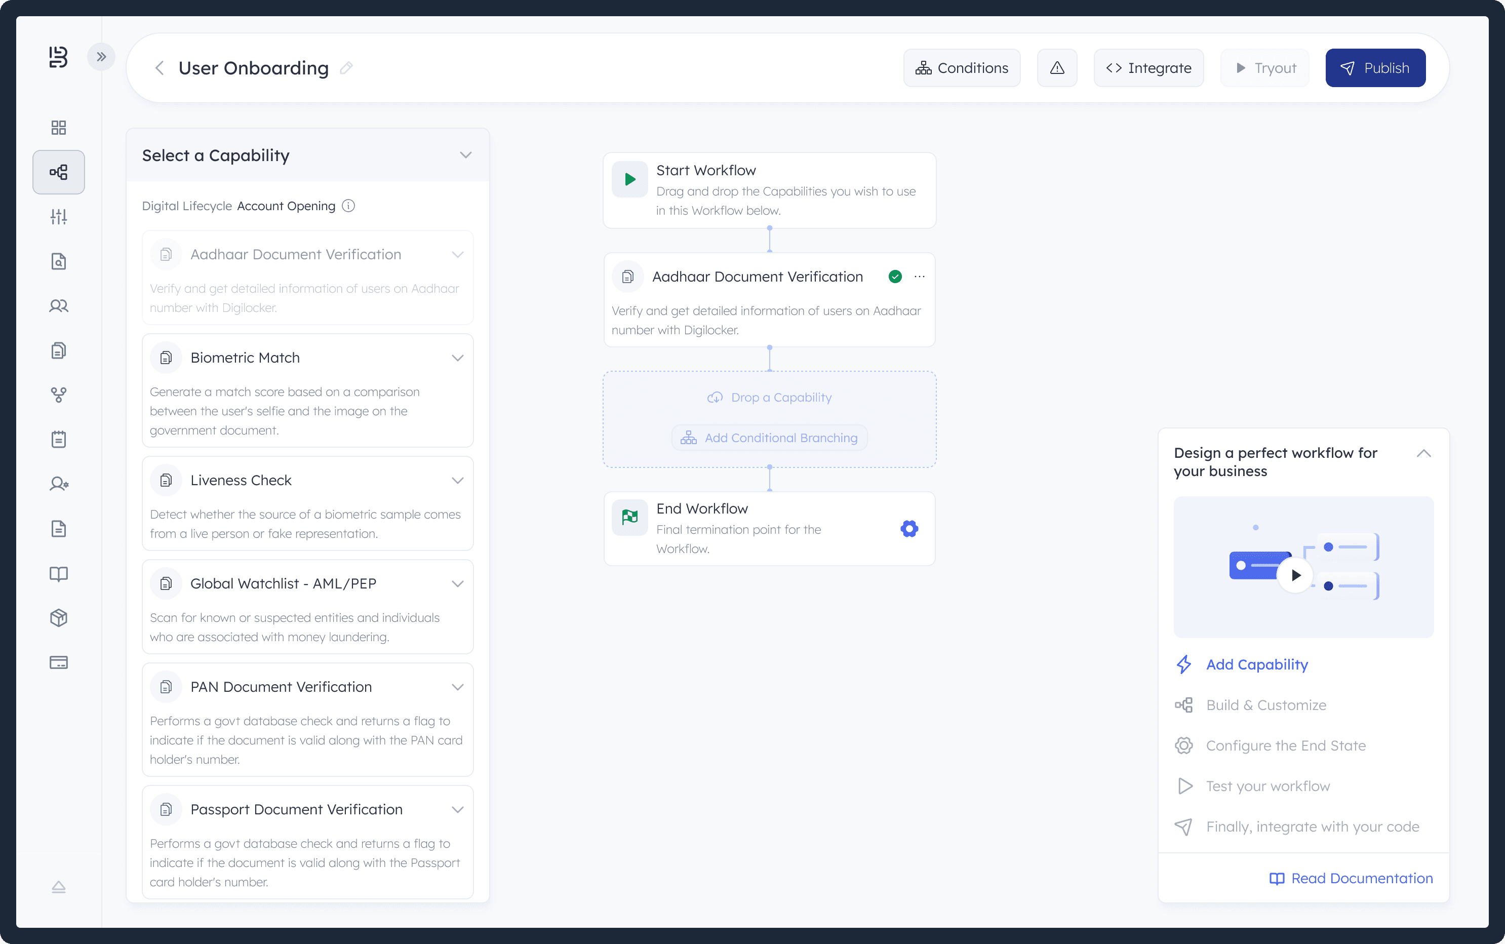The width and height of the screenshot is (1505, 944).
Task: Collapse the Select a Capability panel
Action: (466, 155)
